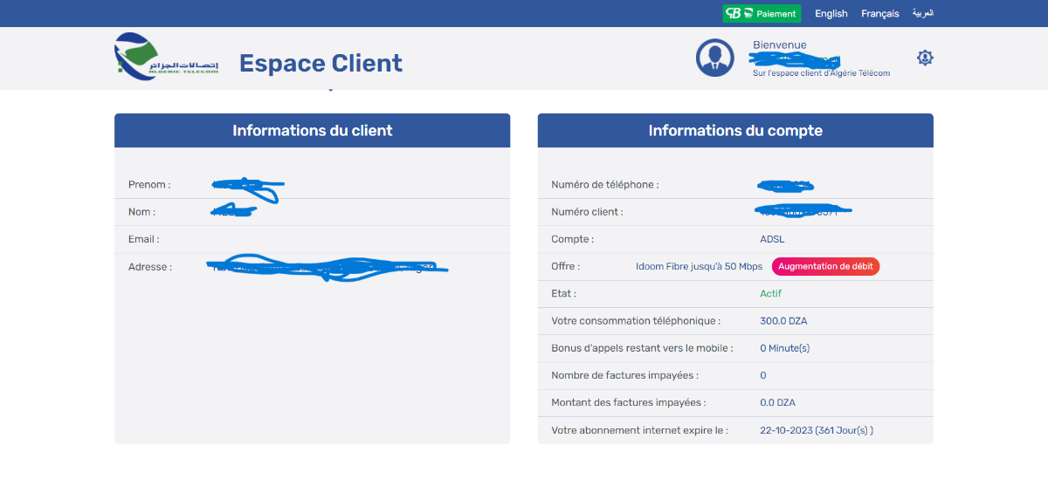1048x486 pixels.
Task: Click the Algérie Télécom logo
Action: tap(167, 58)
